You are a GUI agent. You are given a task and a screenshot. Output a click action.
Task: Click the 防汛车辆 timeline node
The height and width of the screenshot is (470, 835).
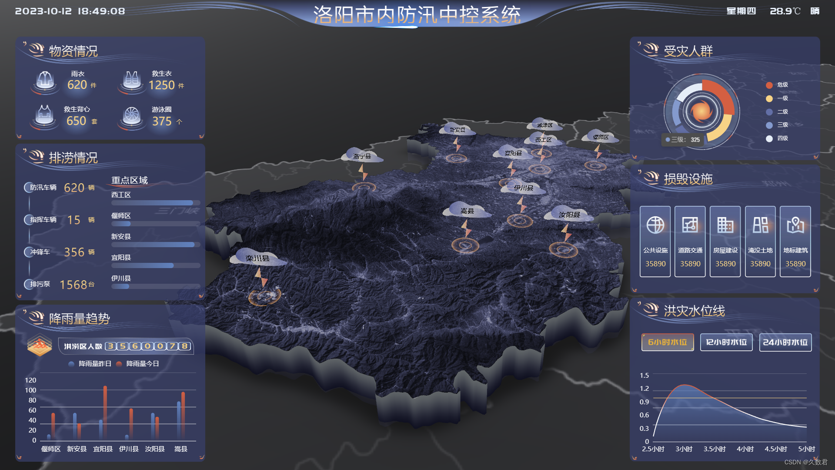click(28, 188)
